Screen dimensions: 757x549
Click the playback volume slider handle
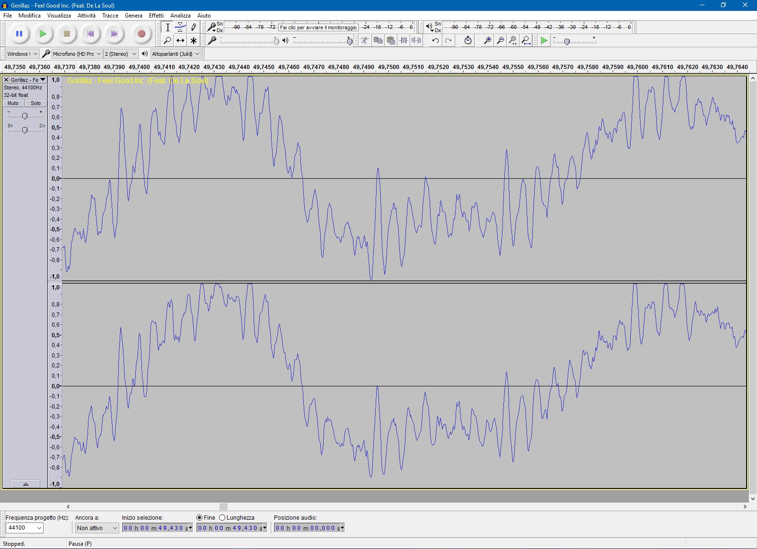click(350, 41)
